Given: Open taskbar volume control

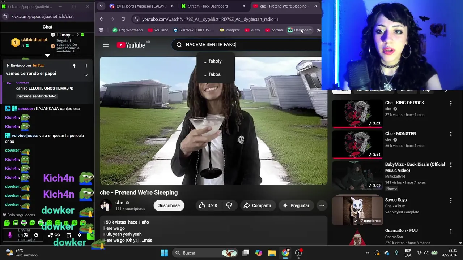Looking at the screenshot, I should 426,253.
